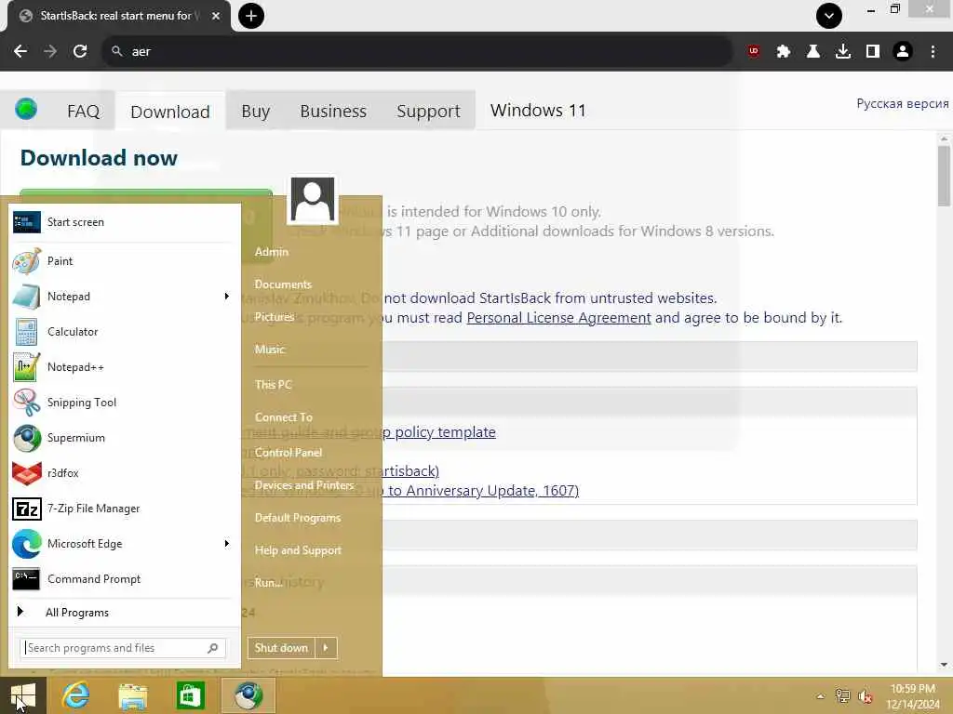Screen dimensions: 953x714
Task: Open the Store on the taskbar
Action: pos(190,695)
